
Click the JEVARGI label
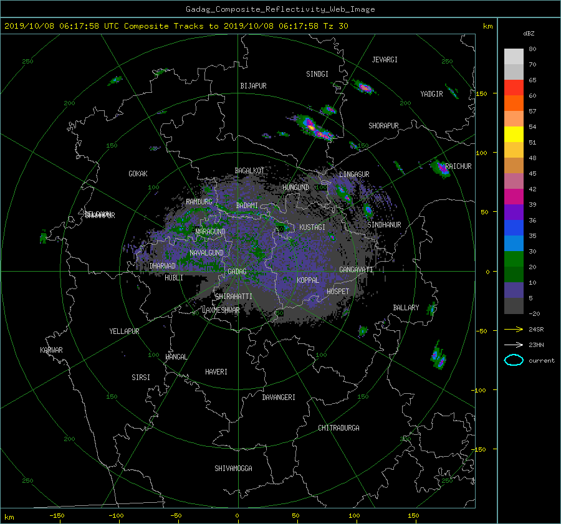(385, 60)
